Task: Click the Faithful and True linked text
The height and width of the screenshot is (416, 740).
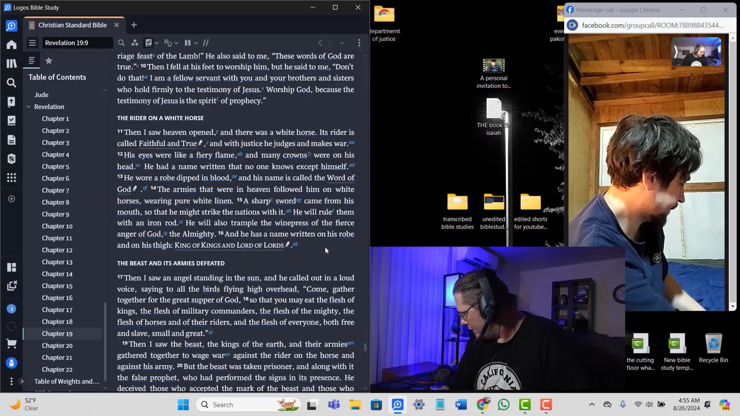Action: (x=168, y=143)
